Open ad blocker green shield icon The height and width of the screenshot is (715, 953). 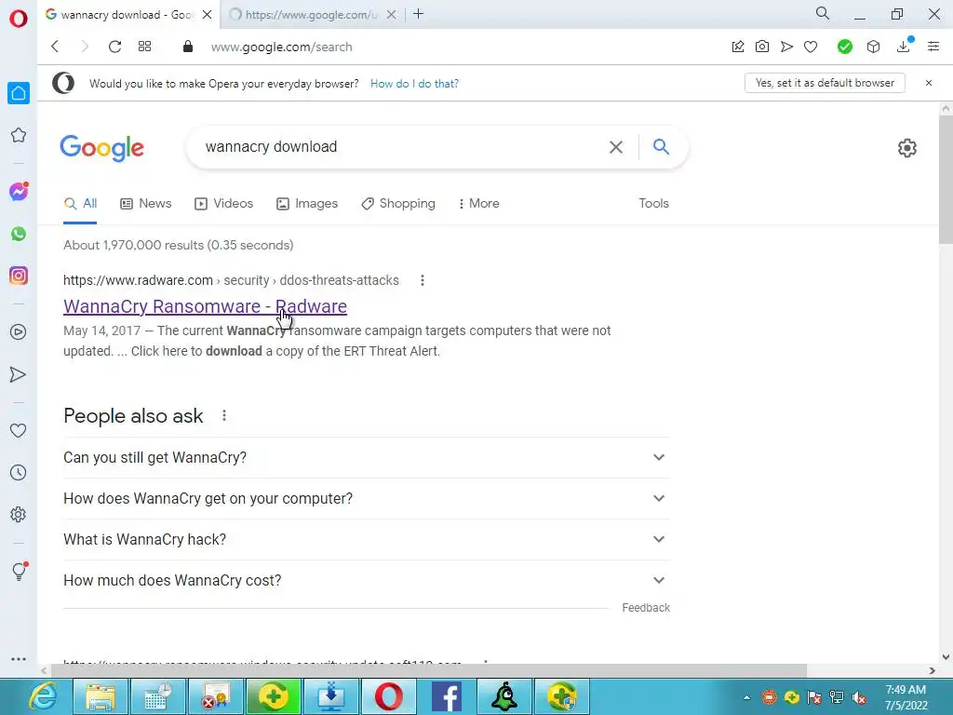click(x=844, y=47)
